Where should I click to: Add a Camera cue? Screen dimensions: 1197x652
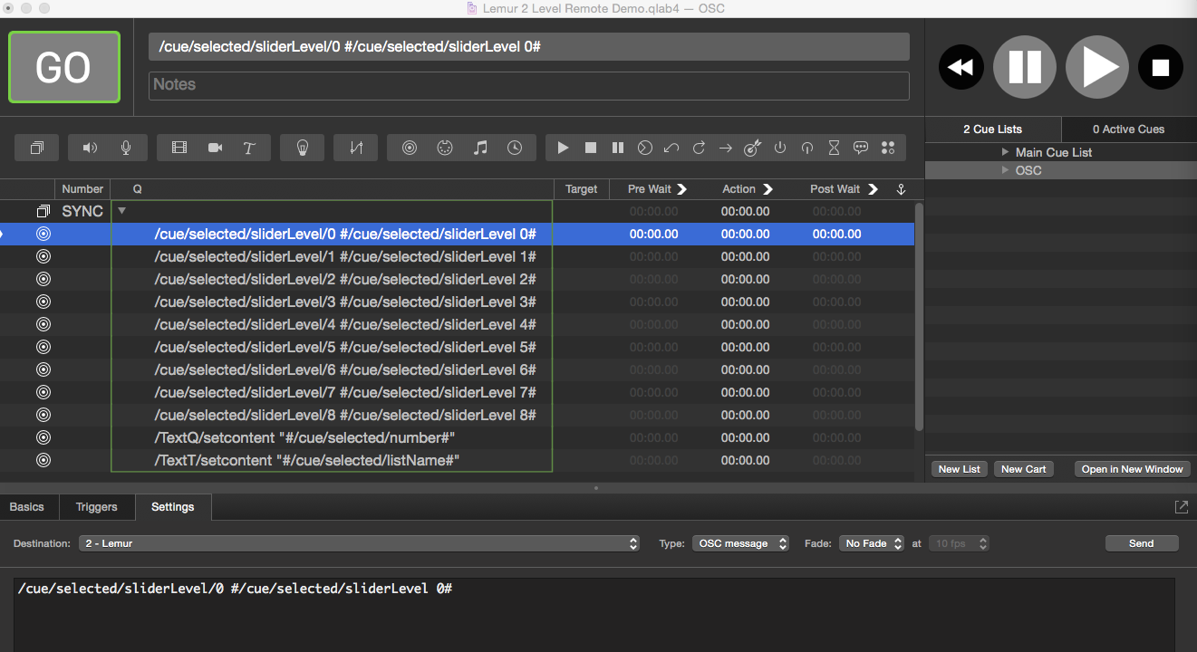tap(215, 148)
